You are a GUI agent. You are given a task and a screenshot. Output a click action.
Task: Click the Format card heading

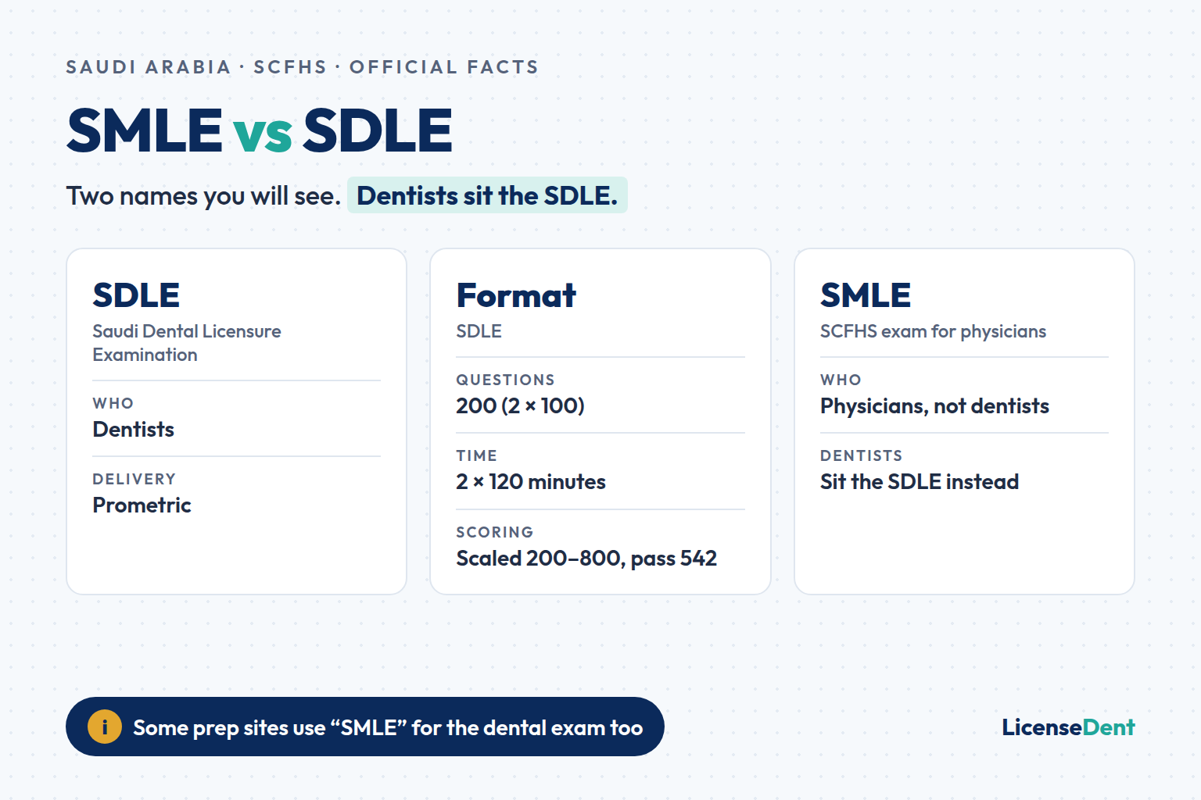(x=516, y=295)
